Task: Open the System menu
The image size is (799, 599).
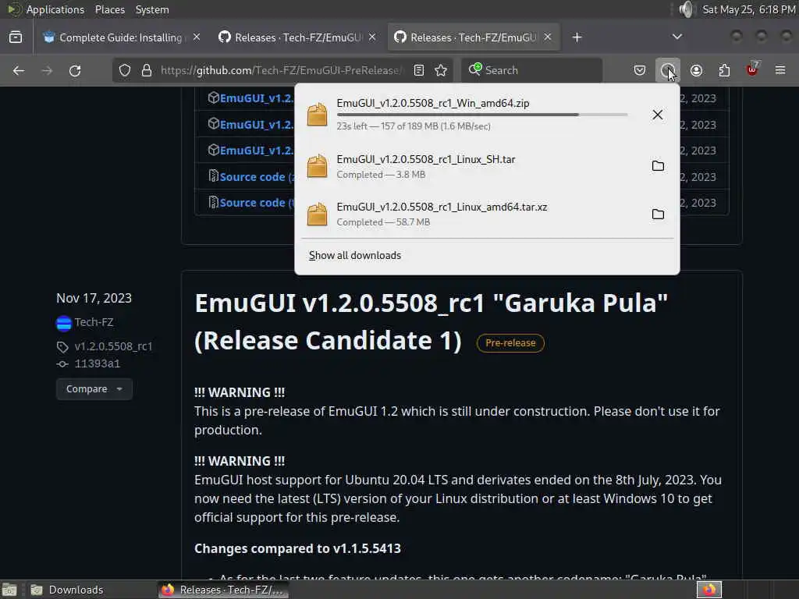Action: point(152,9)
